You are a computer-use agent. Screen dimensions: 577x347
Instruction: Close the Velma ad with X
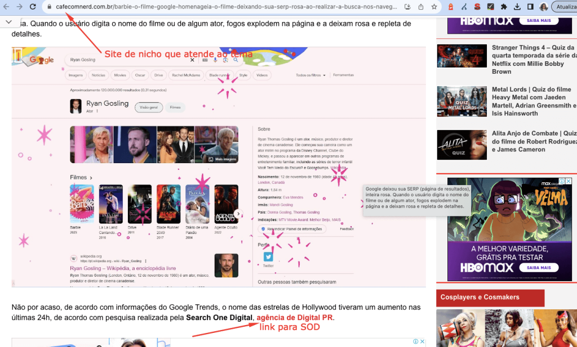568,181
